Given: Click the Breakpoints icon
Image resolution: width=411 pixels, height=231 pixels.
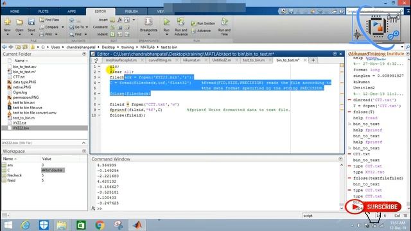Looking at the screenshot, I should click(148, 22).
